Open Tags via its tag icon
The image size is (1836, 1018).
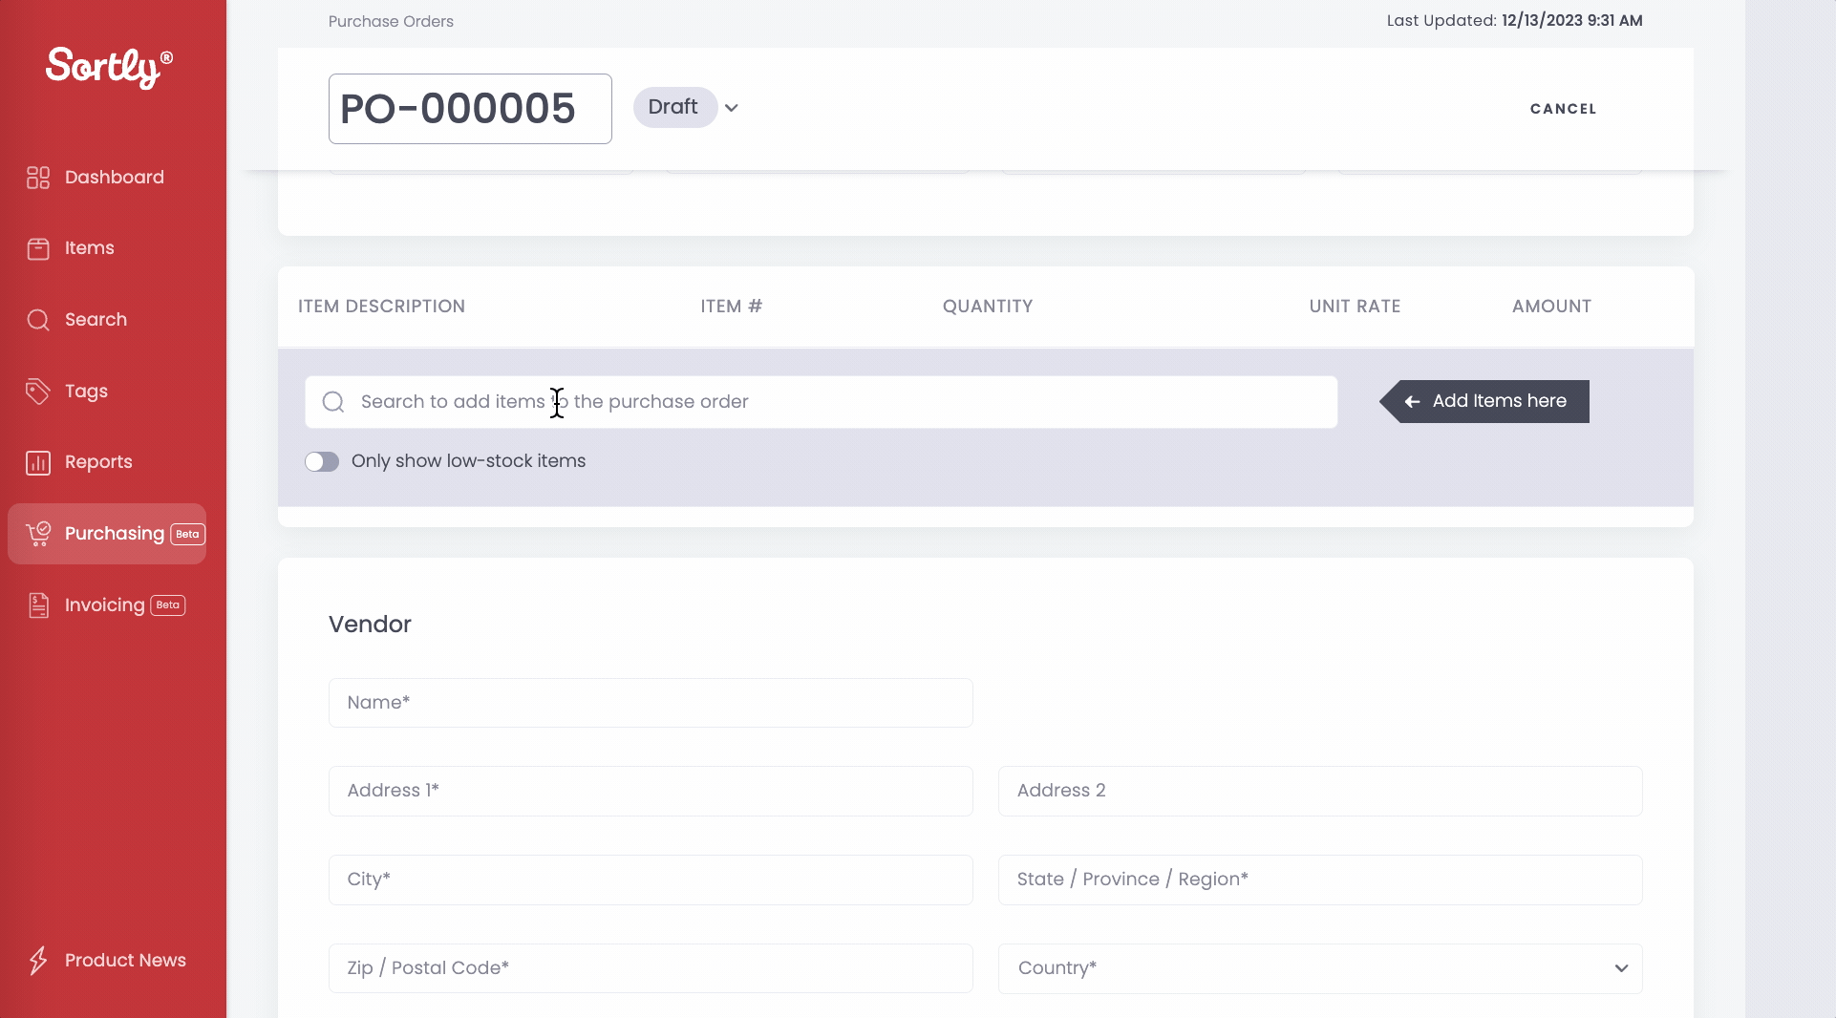(x=38, y=391)
